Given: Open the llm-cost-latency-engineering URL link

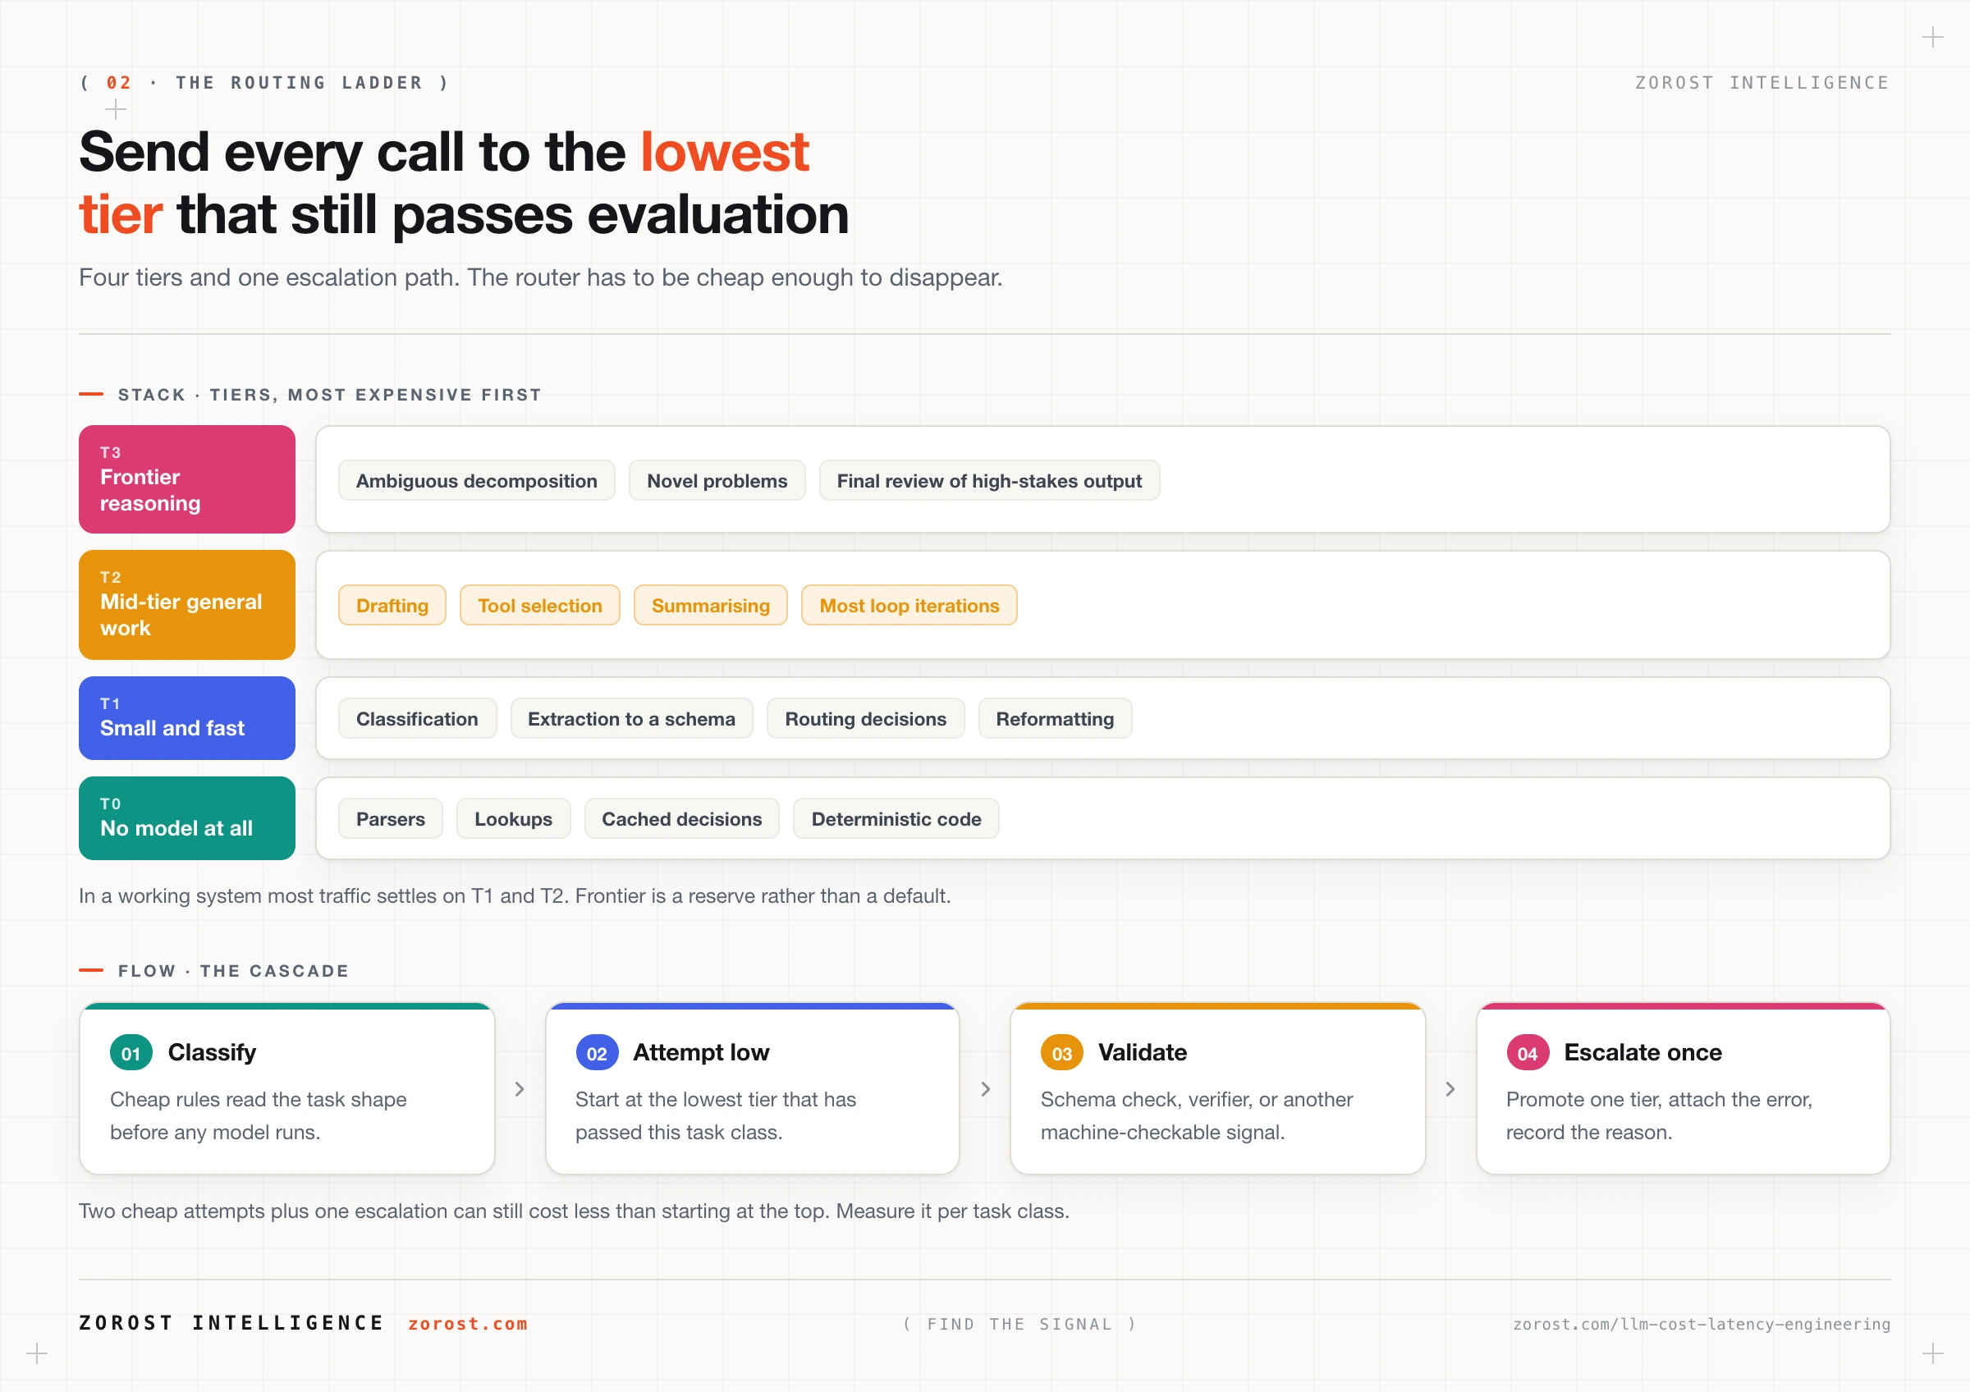Looking at the screenshot, I should click(x=1702, y=1324).
